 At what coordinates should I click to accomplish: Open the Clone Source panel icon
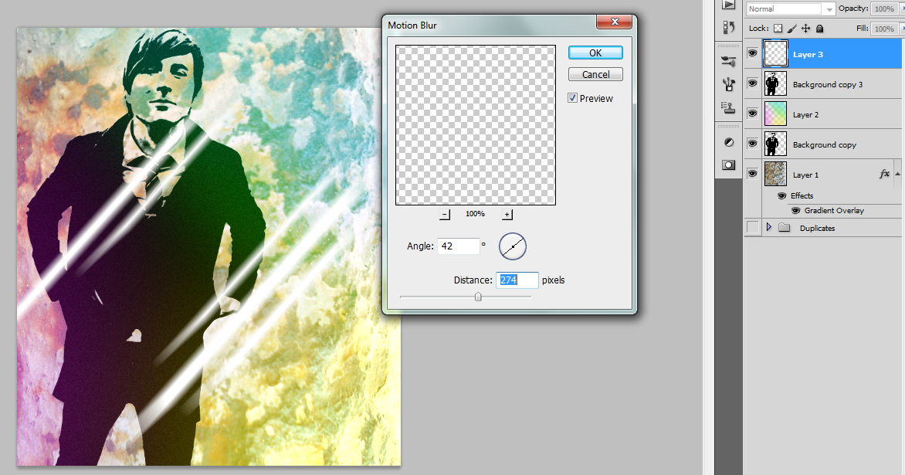click(728, 107)
